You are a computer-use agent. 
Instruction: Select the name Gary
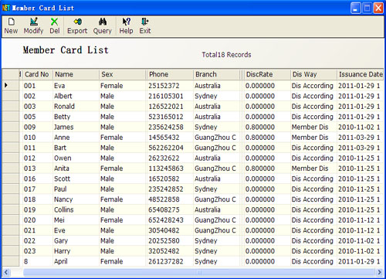(x=61, y=240)
